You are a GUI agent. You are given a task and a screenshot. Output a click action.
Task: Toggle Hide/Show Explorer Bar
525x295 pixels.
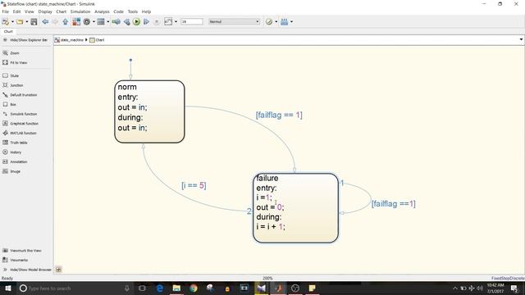click(x=25, y=40)
